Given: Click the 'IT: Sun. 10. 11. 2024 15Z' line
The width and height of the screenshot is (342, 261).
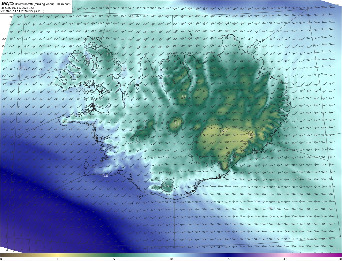Looking at the screenshot, I should coord(17,7).
